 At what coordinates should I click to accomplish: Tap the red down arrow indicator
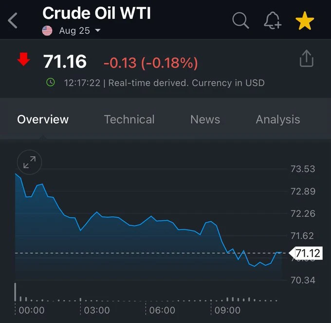pos(24,59)
